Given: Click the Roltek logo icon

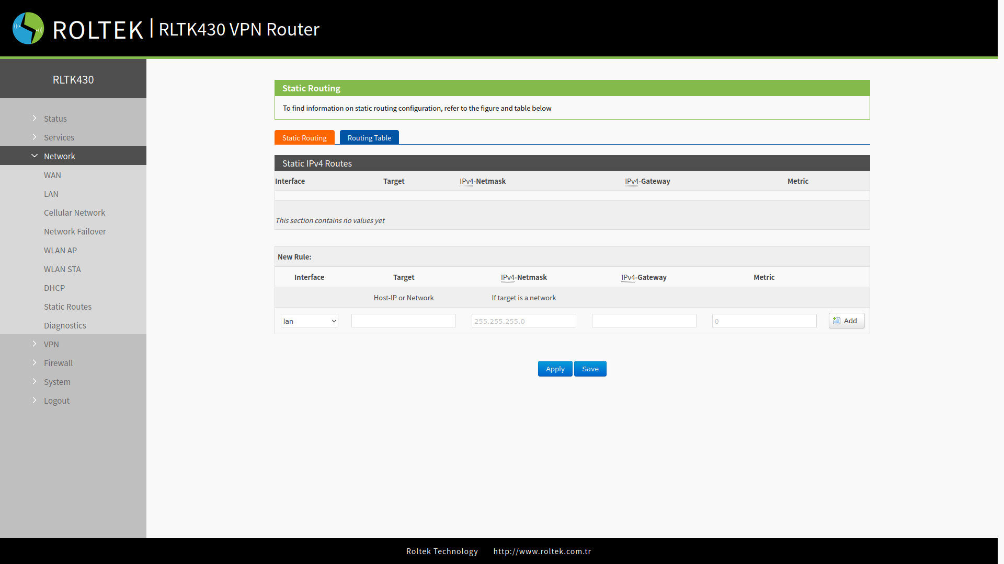Looking at the screenshot, I should tap(28, 28).
